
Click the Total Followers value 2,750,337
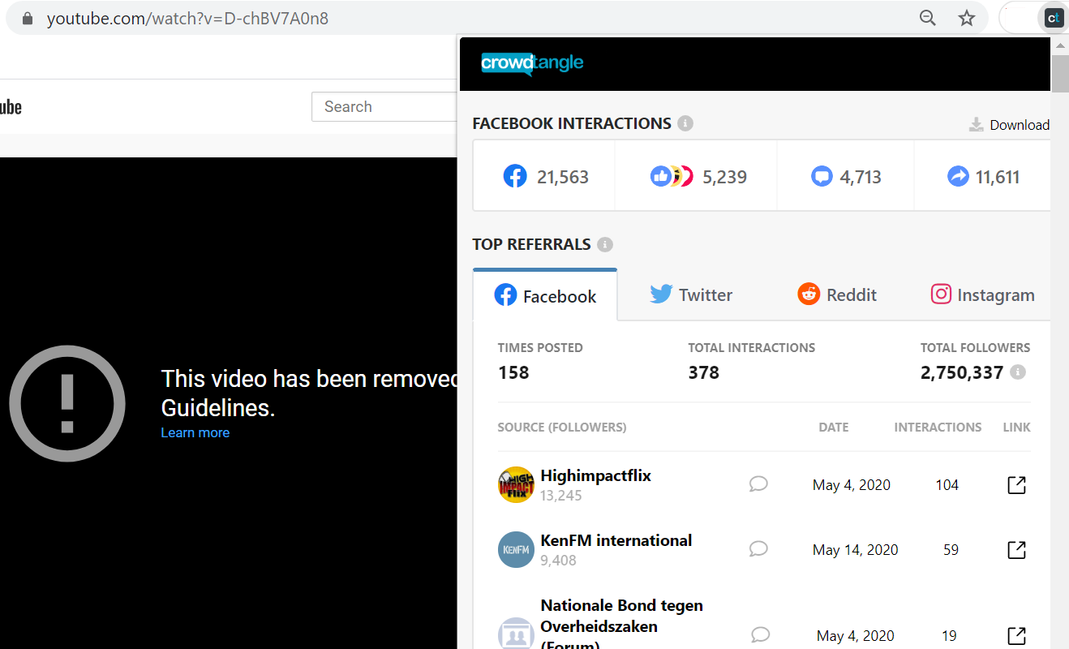pos(962,372)
